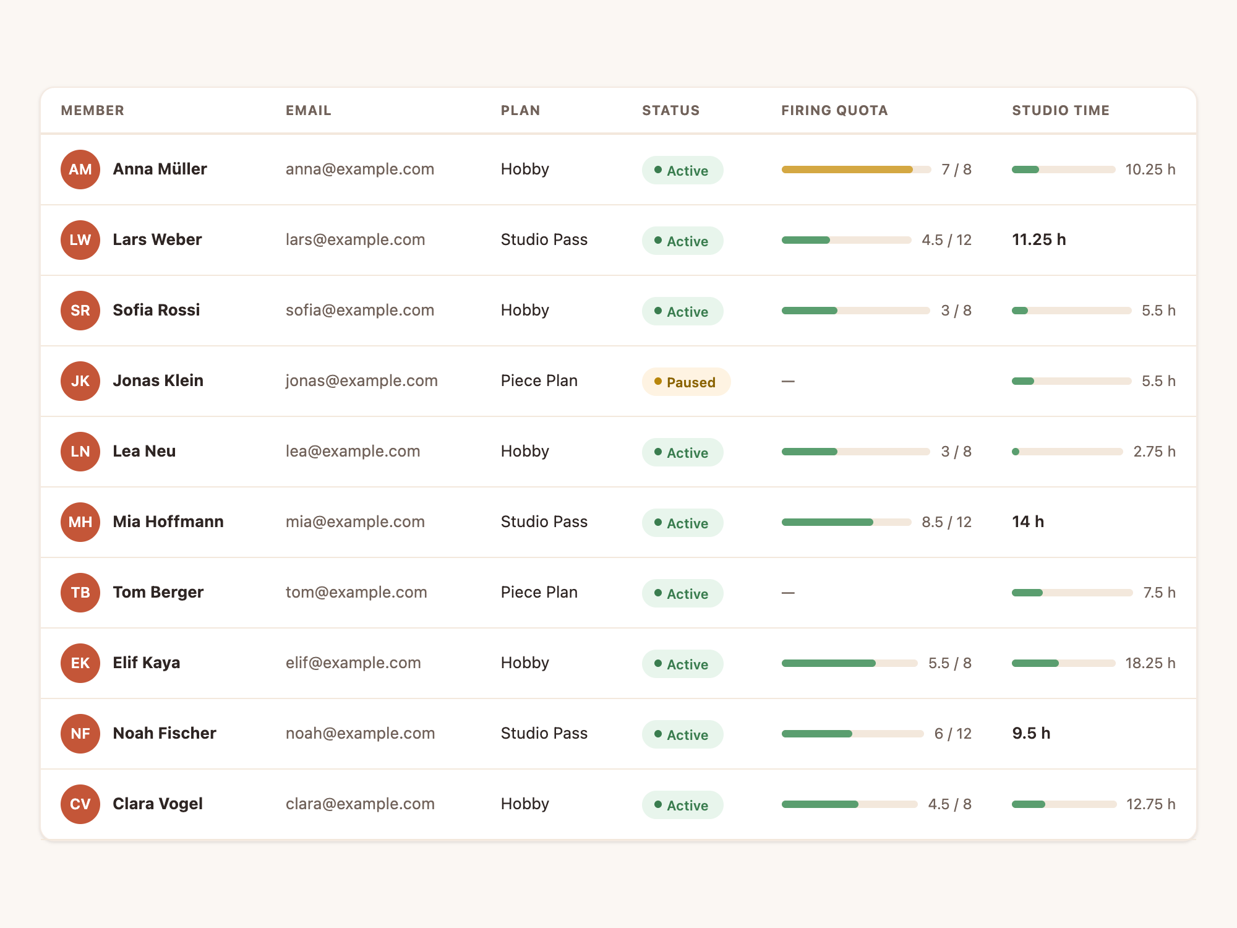Image resolution: width=1237 pixels, height=928 pixels.
Task: Click the 10.25 h studio time value
Action: click(x=1150, y=170)
